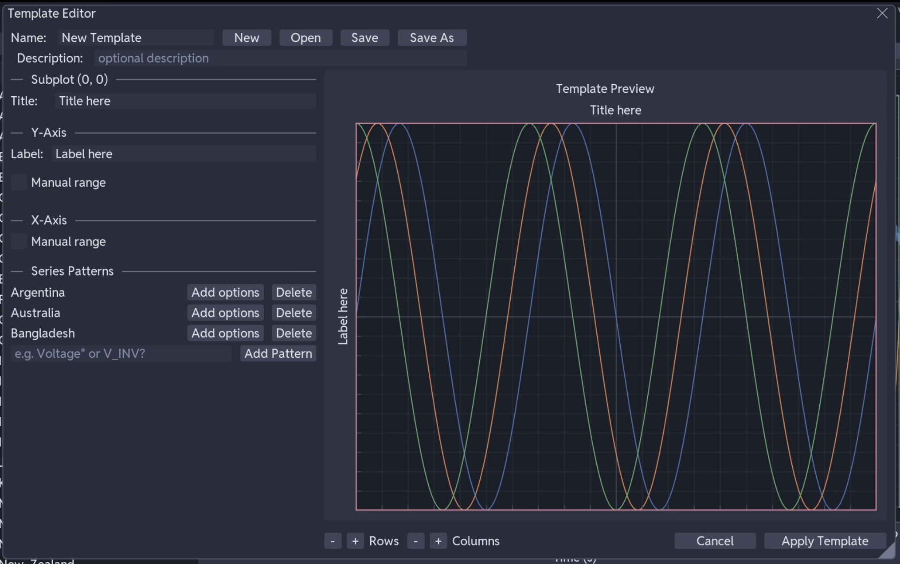Click the 'Label here' preview axis label
This screenshot has width=900, height=564.
(343, 317)
